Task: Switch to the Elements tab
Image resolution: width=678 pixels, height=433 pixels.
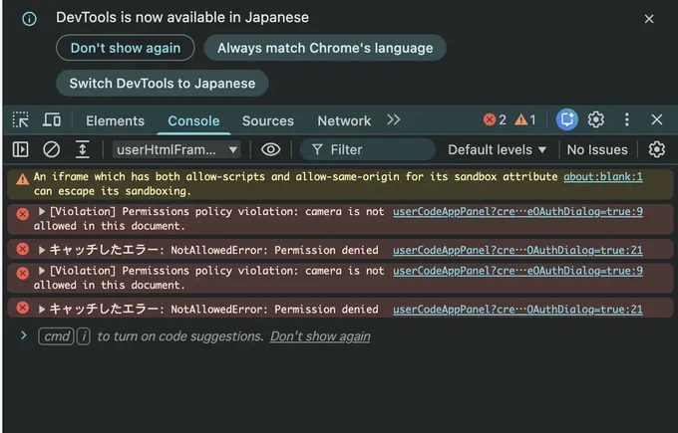Action: pyautogui.click(x=115, y=120)
